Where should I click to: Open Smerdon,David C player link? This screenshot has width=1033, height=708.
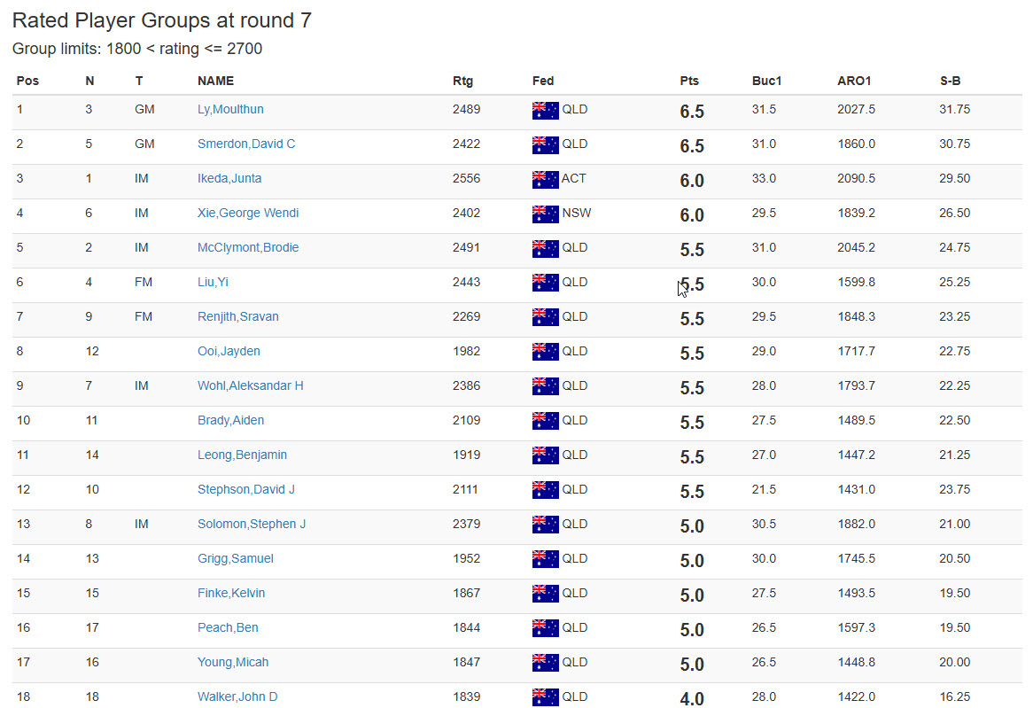click(246, 144)
